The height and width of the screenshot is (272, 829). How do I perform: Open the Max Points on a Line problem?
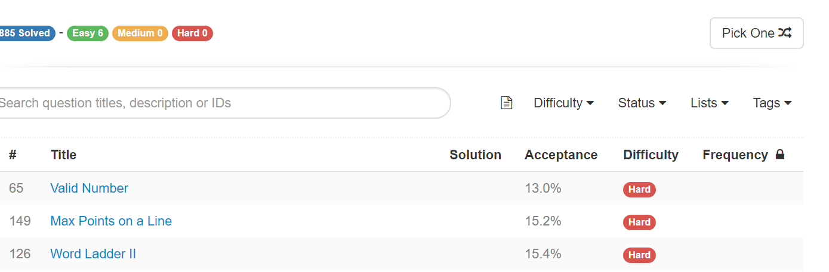(x=111, y=221)
